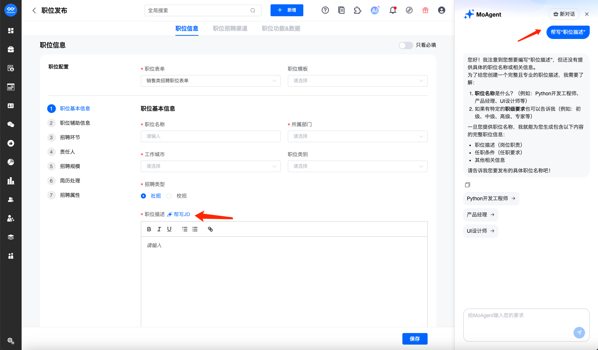Jump to step 职位基本信息
This screenshot has width=598, height=350.
coord(69,109)
